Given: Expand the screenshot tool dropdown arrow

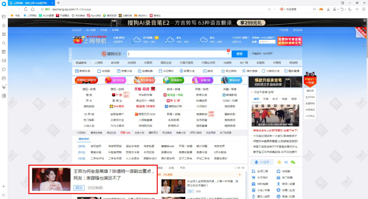Looking at the screenshot, I should 337,10.
